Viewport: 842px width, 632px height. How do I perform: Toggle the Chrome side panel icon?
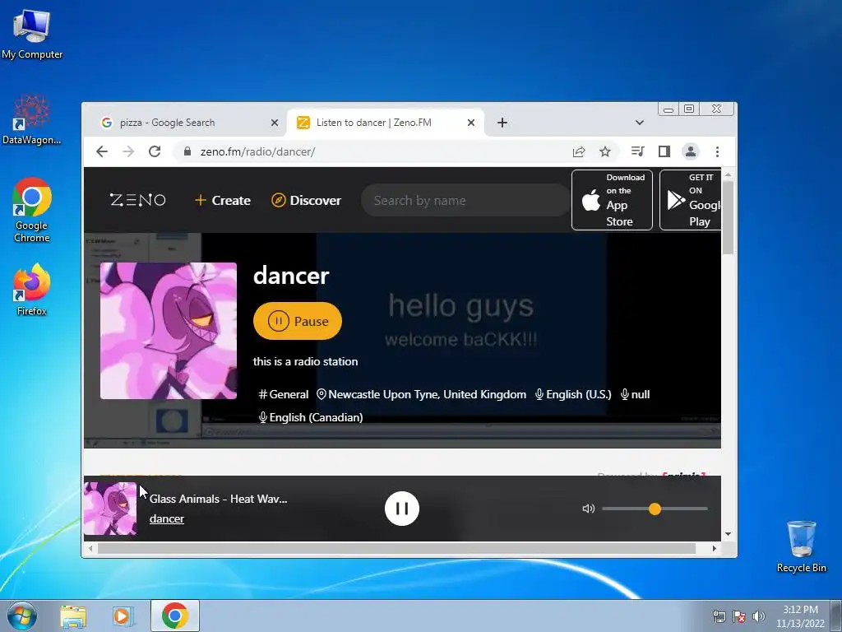click(664, 151)
